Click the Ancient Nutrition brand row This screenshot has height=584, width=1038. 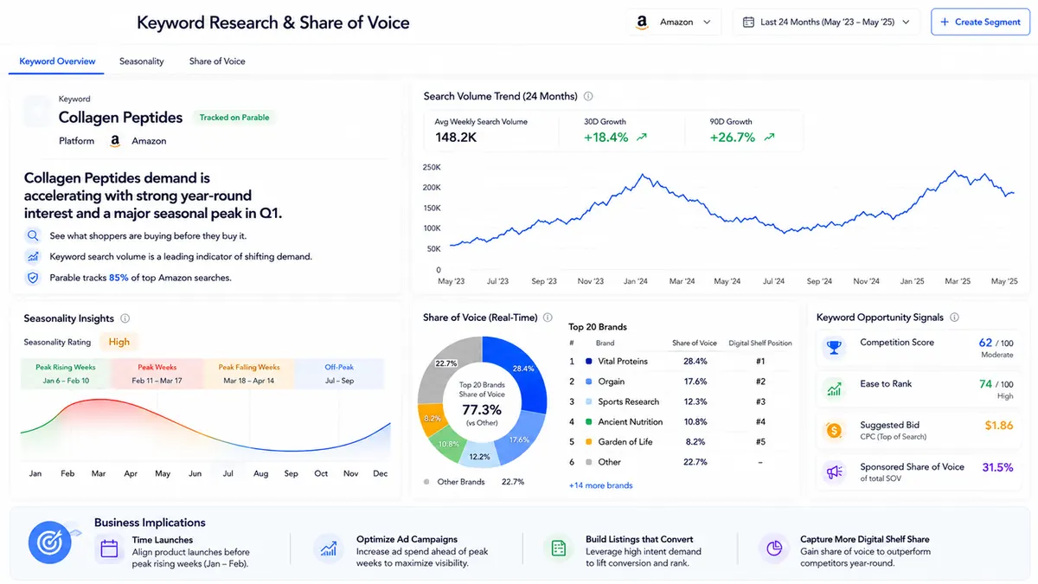[x=680, y=422]
